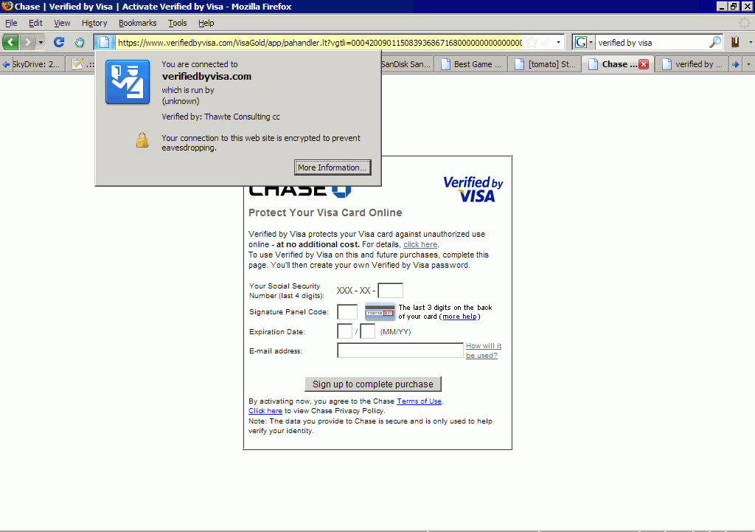The height and width of the screenshot is (532, 755).
Task: Click the passport officer identity icon in popup
Action: click(x=128, y=82)
